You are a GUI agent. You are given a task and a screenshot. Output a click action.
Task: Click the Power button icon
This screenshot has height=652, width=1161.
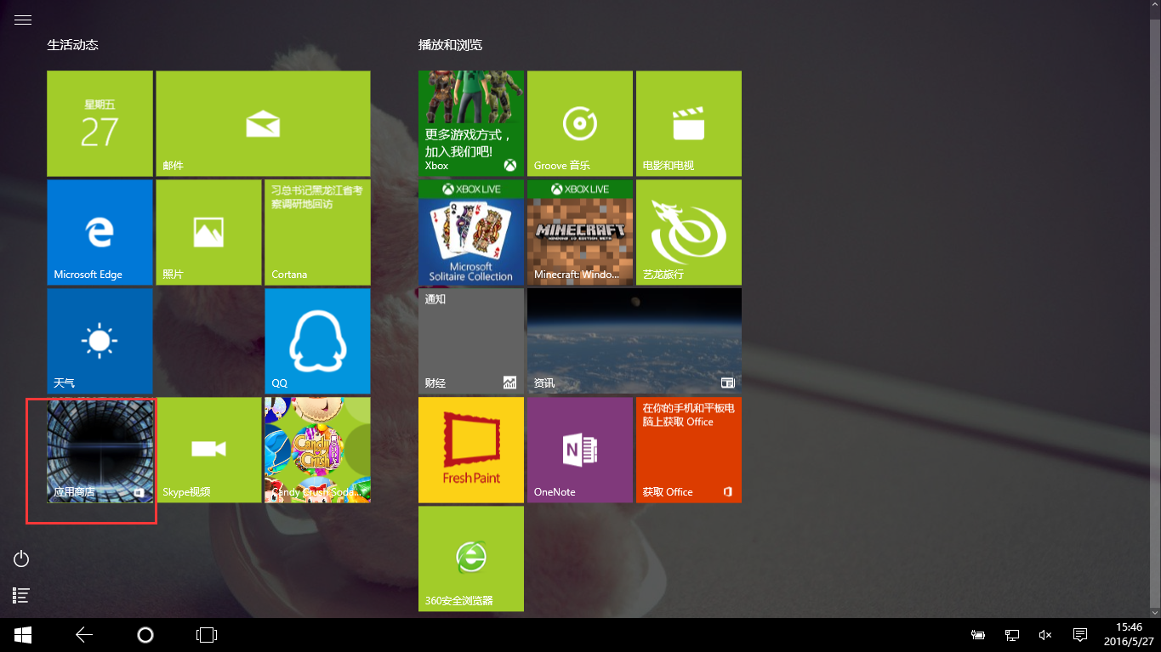tap(22, 558)
